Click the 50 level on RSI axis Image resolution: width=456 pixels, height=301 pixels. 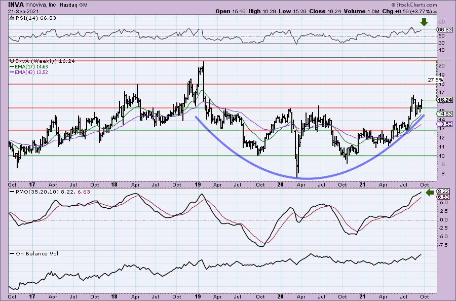[x=441, y=36]
